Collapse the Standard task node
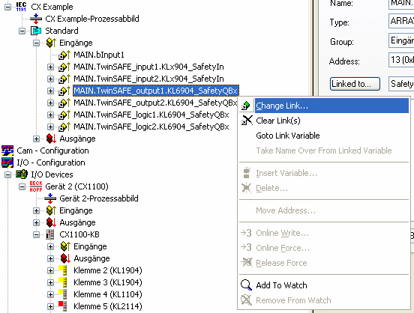414x313 pixels. click(x=22, y=31)
